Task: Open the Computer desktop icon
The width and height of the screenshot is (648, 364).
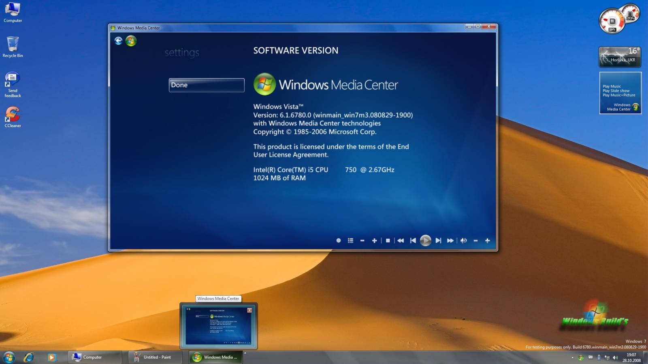Action: [13, 12]
